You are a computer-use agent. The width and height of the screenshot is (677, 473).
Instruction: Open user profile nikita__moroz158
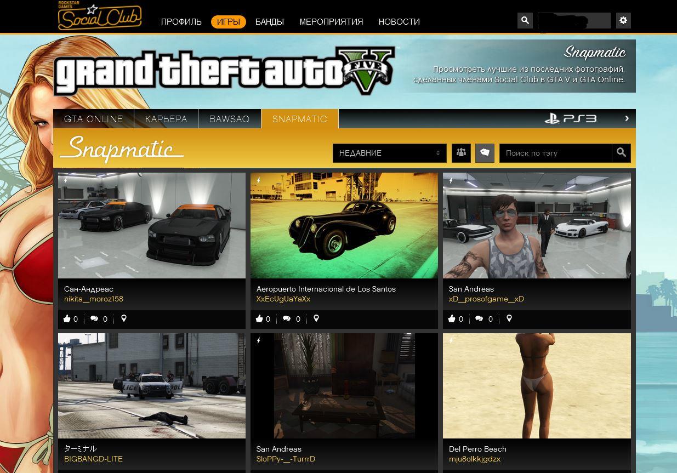(x=94, y=299)
